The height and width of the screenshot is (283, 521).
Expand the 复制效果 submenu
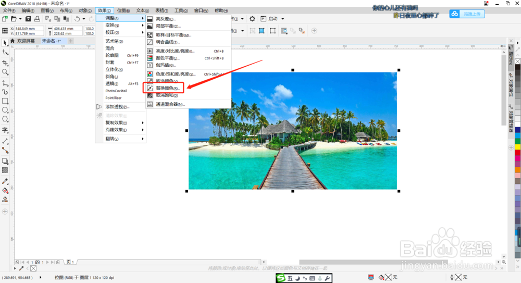tap(121, 122)
